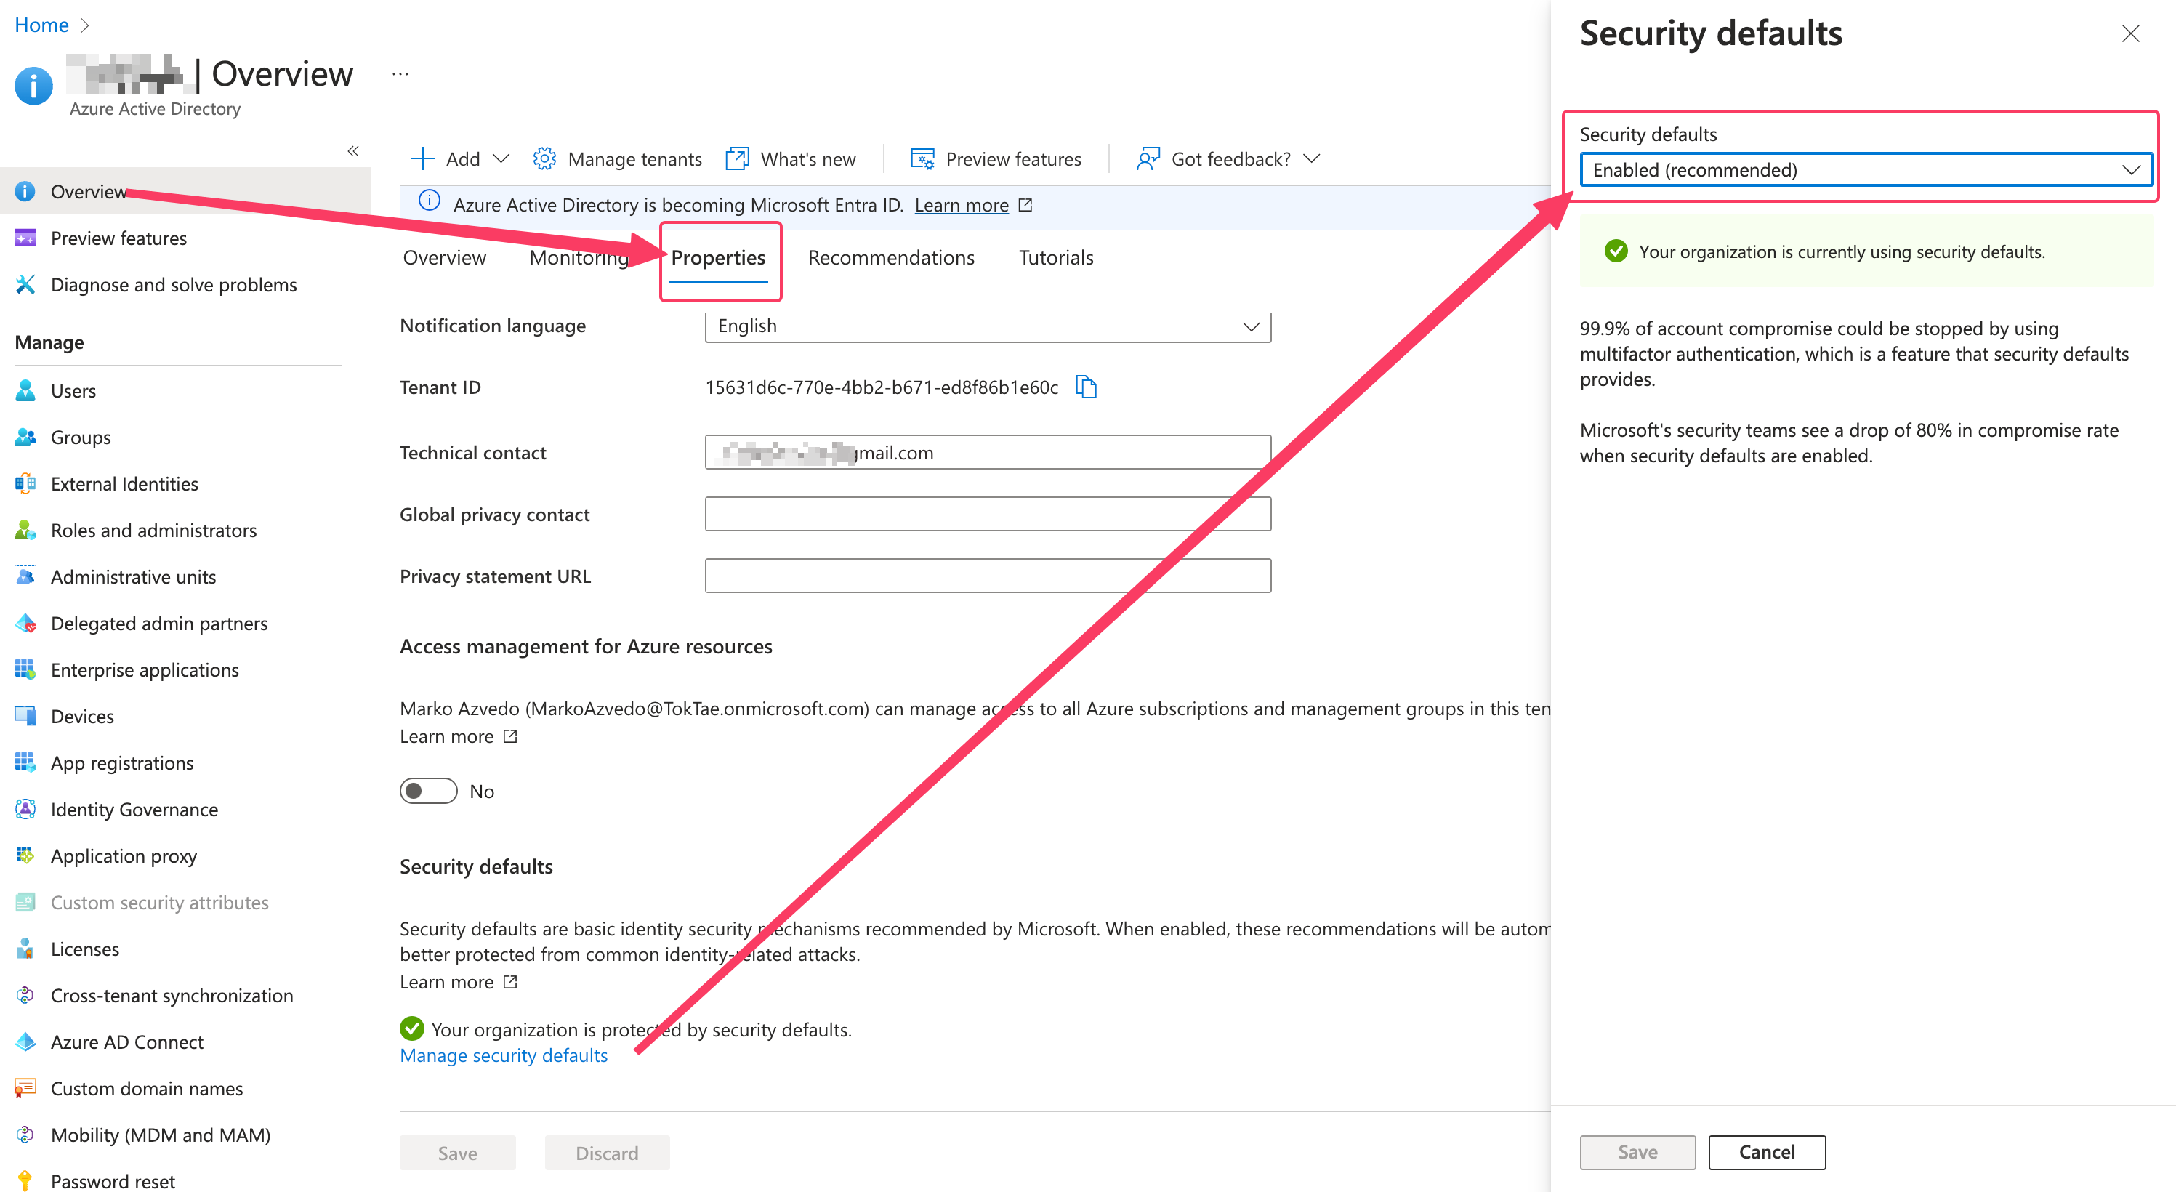Close the Security defaults panel
2176x1192 pixels.
click(2130, 33)
